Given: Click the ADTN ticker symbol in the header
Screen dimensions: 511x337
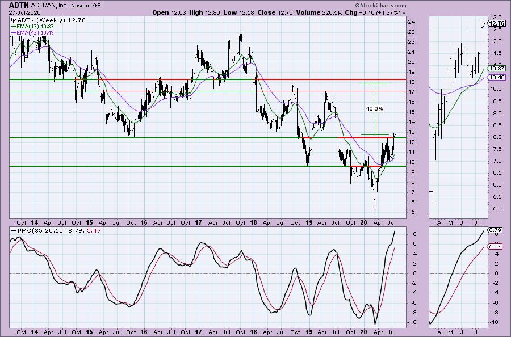Looking at the screenshot, I should click(19, 5).
